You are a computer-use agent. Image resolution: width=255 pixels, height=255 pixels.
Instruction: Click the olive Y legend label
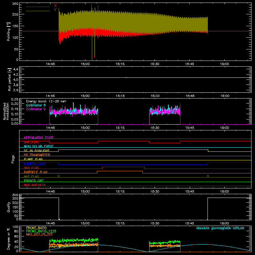coord(55,10)
